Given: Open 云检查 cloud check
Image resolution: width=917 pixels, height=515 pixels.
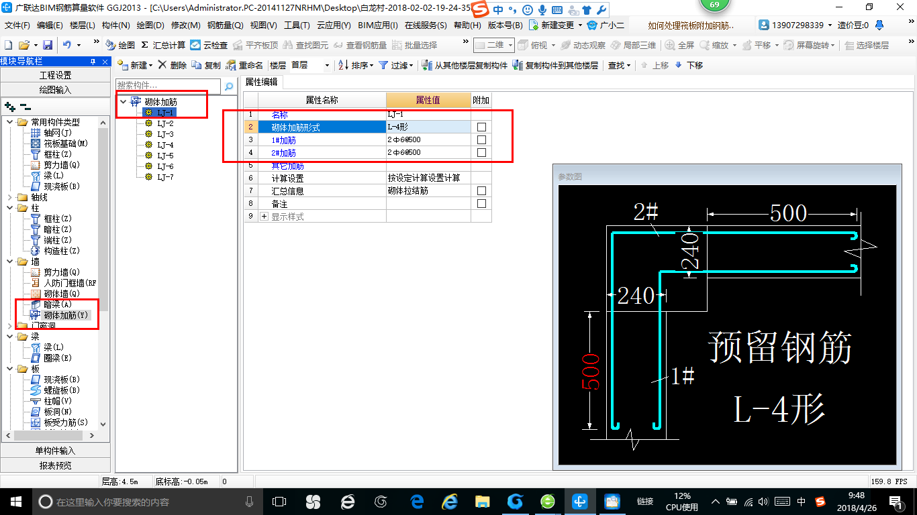Looking at the screenshot, I should tap(209, 45).
